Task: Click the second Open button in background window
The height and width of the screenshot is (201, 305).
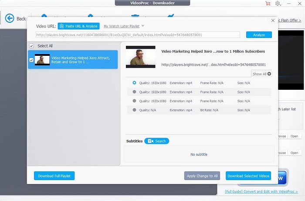Action: [294, 153]
